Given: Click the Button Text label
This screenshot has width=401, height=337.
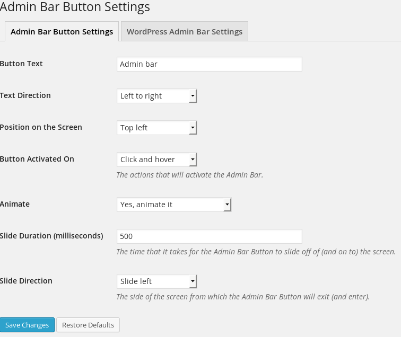Looking at the screenshot, I should (x=21, y=64).
